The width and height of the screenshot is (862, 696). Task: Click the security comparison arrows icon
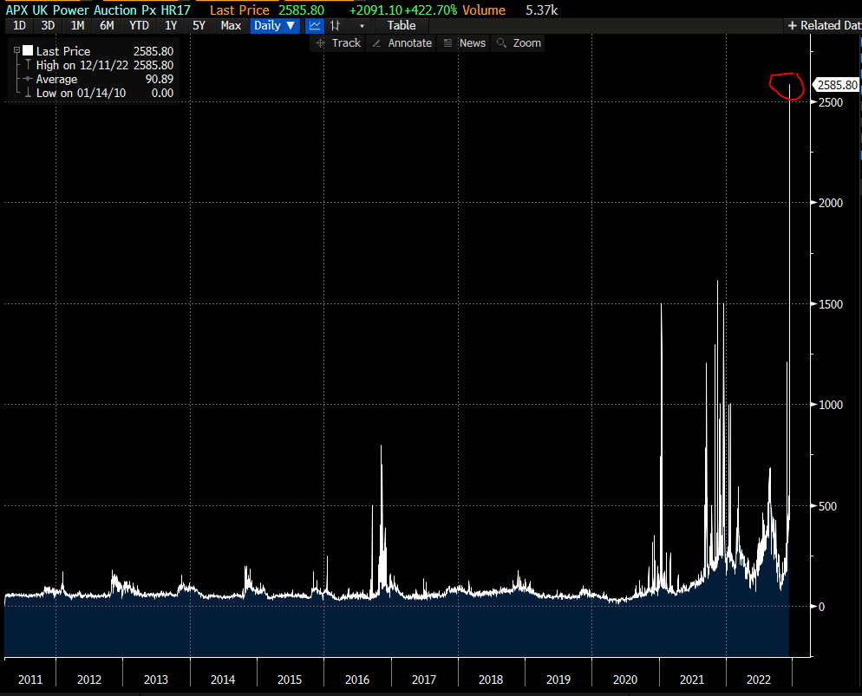[x=335, y=25]
